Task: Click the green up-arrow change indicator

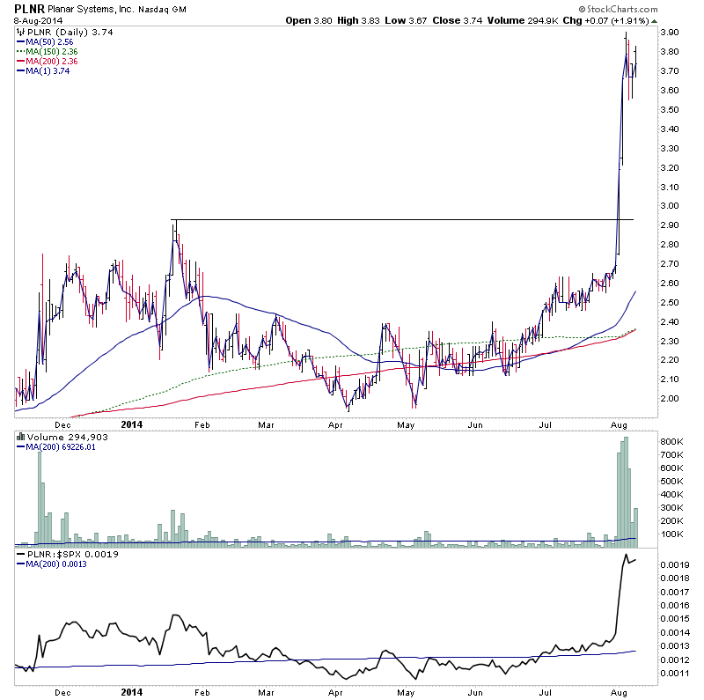Action: pos(654,21)
